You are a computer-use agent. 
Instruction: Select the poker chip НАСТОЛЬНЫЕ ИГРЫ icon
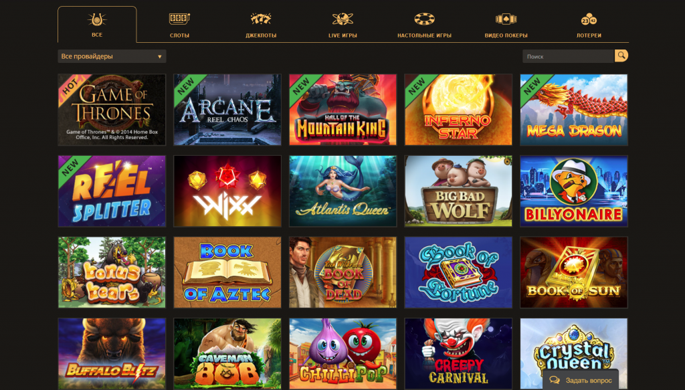point(424,19)
